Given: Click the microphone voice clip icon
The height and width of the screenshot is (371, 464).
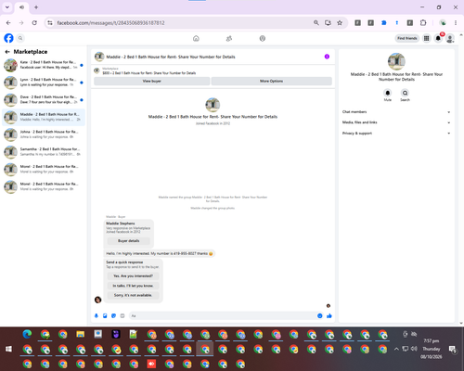Looking at the screenshot, I should click(97, 315).
